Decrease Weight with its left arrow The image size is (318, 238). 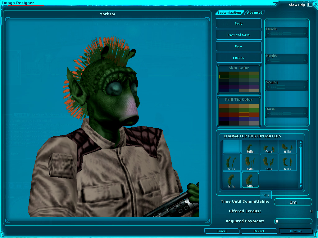[268, 87]
